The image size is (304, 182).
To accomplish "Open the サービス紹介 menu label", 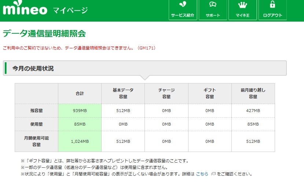I will [183, 15].
